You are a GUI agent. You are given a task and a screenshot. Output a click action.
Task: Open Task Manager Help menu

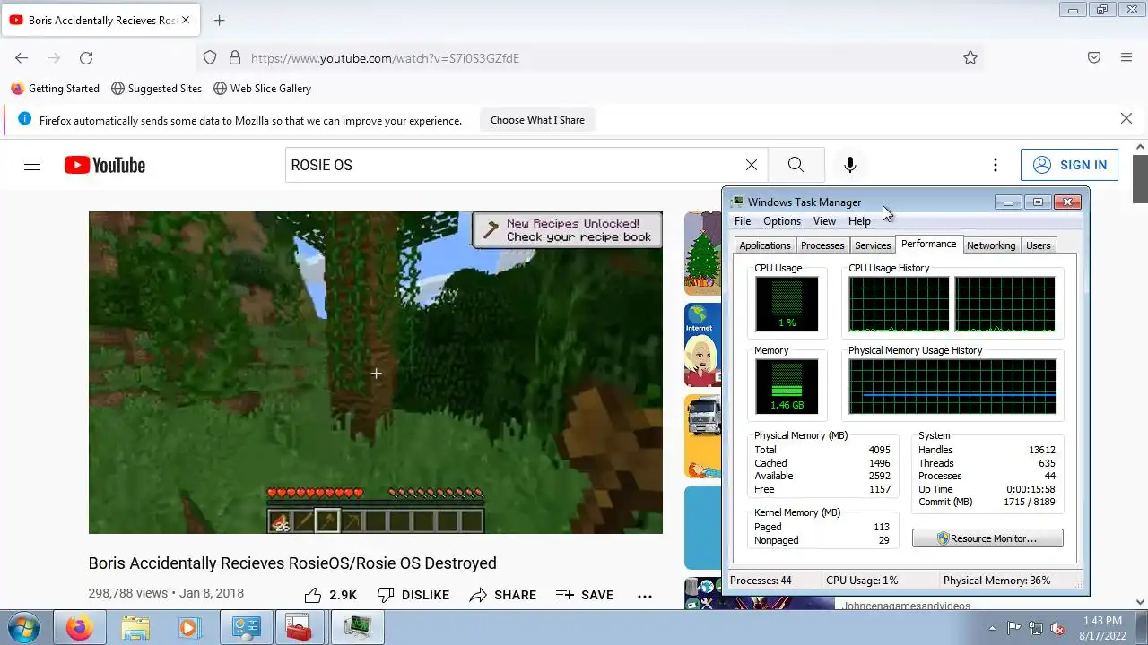point(859,221)
